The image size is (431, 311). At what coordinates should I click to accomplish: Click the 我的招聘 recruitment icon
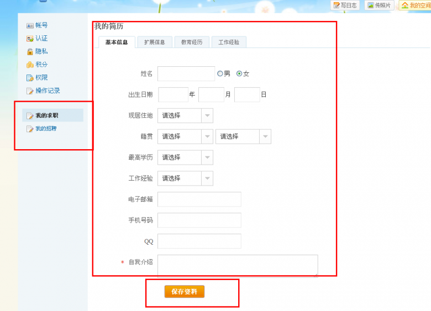30,129
